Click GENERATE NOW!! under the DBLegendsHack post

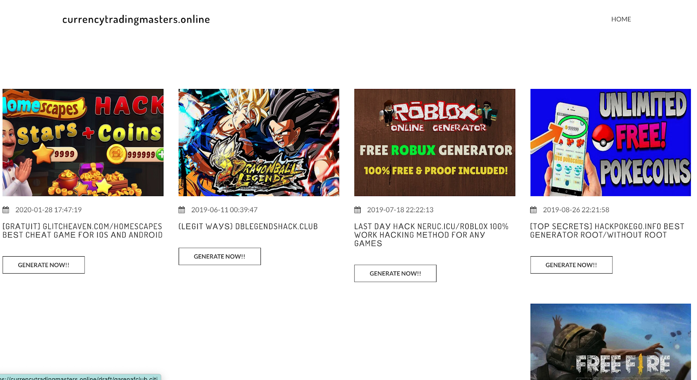[220, 256]
